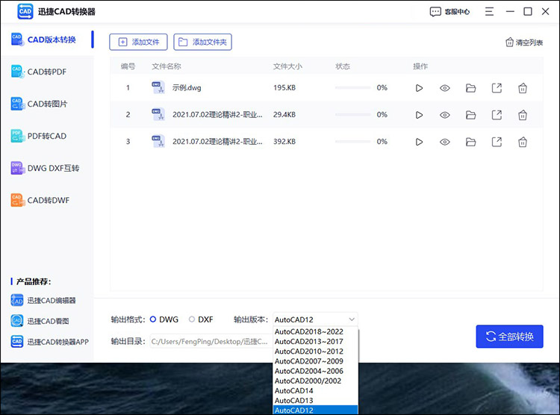
Task: Choose AutoCAD2018~2022 from version list
Action: click(315, 332)
